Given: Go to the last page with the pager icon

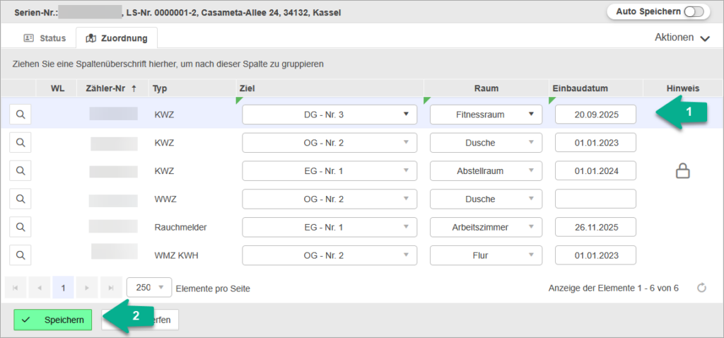Looking at the screenshot, I should coord(110,288).
